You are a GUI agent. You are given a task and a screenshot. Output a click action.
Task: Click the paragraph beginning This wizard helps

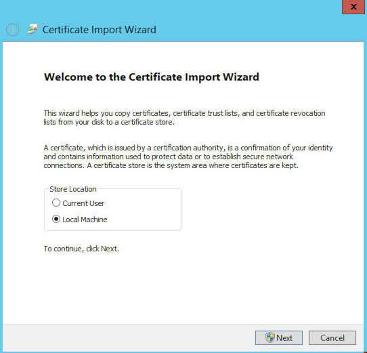tap(184, 118)
